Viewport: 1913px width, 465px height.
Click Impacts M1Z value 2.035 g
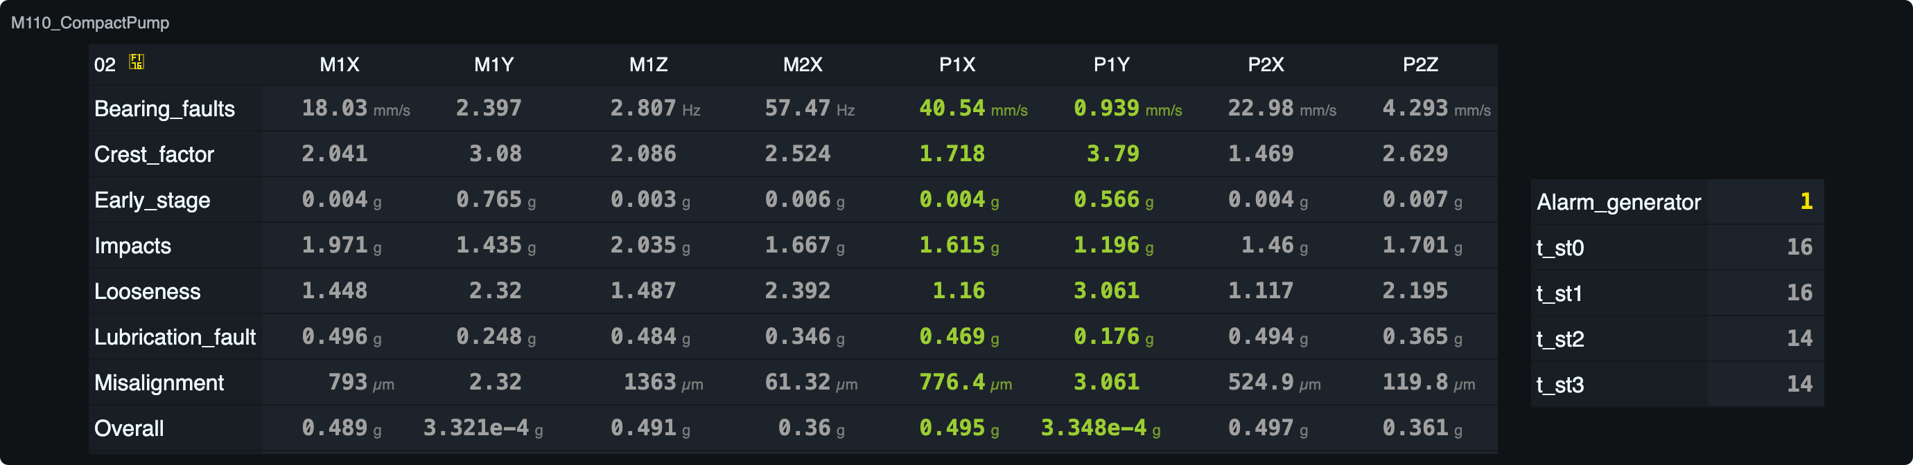tap(651, 246)
